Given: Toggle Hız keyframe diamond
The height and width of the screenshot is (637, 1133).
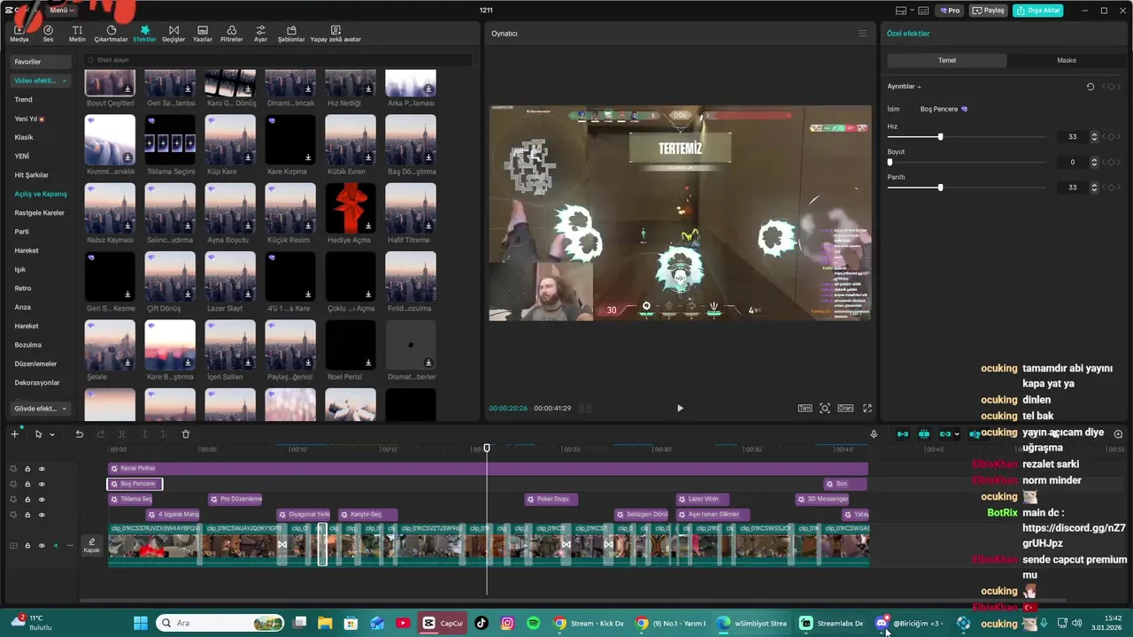Looking at the screenshot, I should (1110, 137).
